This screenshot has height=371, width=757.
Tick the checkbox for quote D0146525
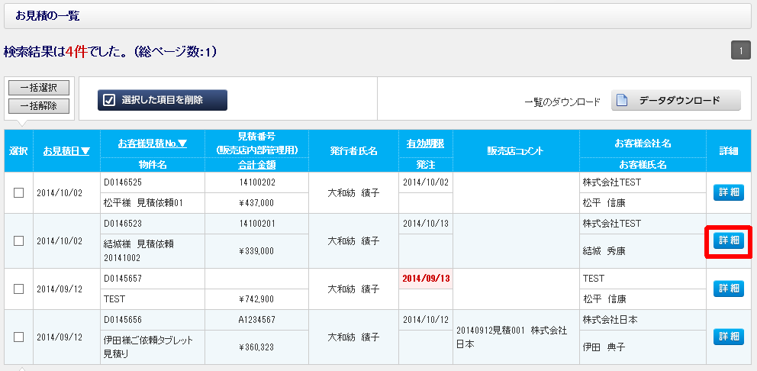pyautogui.click(x=18, y=192)
